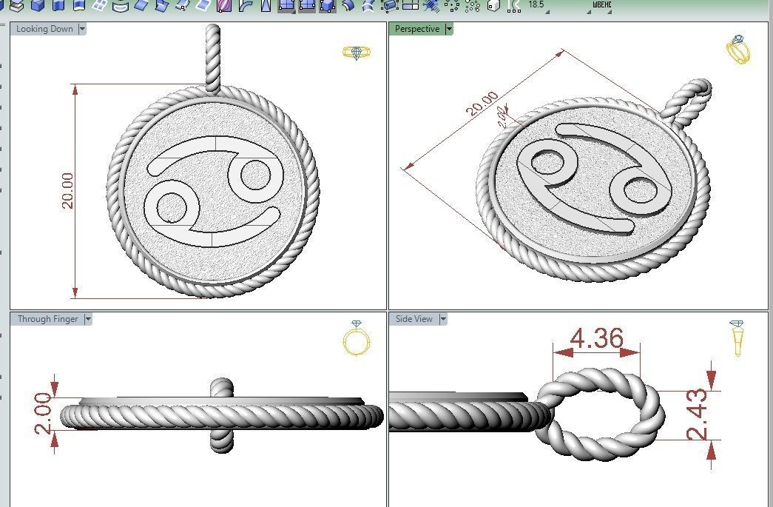This screenshot has width=773, height=507.
Task: Click the top-view gem ring icon in Looking Down
Action: click(x=357, y=53)
